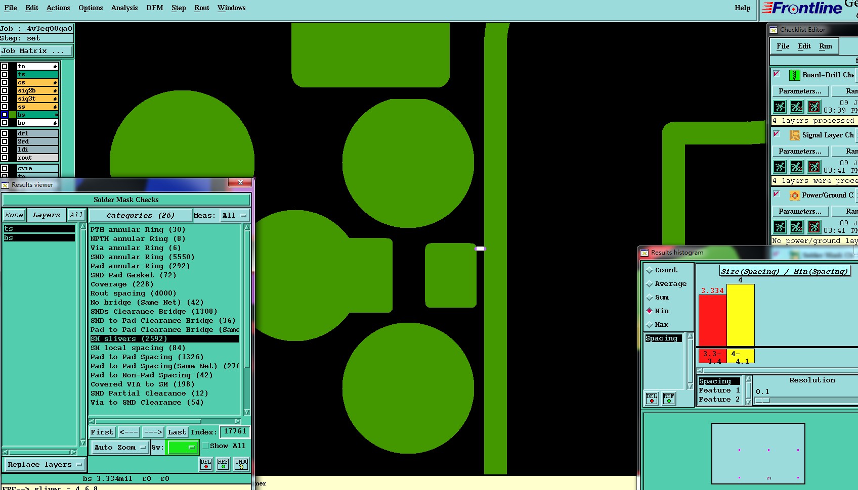The height and width of the screenshot is (490, 858).
Task: Click red-outlined run icon under Signal Layer Checks
Action: [814, 167]
